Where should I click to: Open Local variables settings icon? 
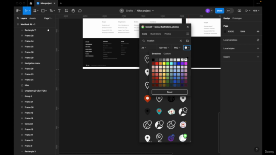(x=258, y=40)
